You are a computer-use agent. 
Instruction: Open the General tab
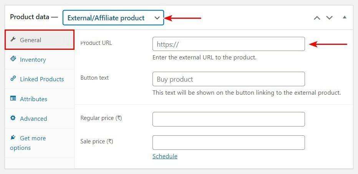(x=31, y=40)
